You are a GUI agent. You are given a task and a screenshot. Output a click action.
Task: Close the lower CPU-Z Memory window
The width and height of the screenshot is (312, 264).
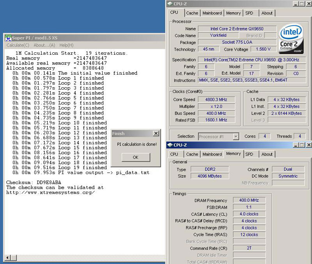[308, 145]
